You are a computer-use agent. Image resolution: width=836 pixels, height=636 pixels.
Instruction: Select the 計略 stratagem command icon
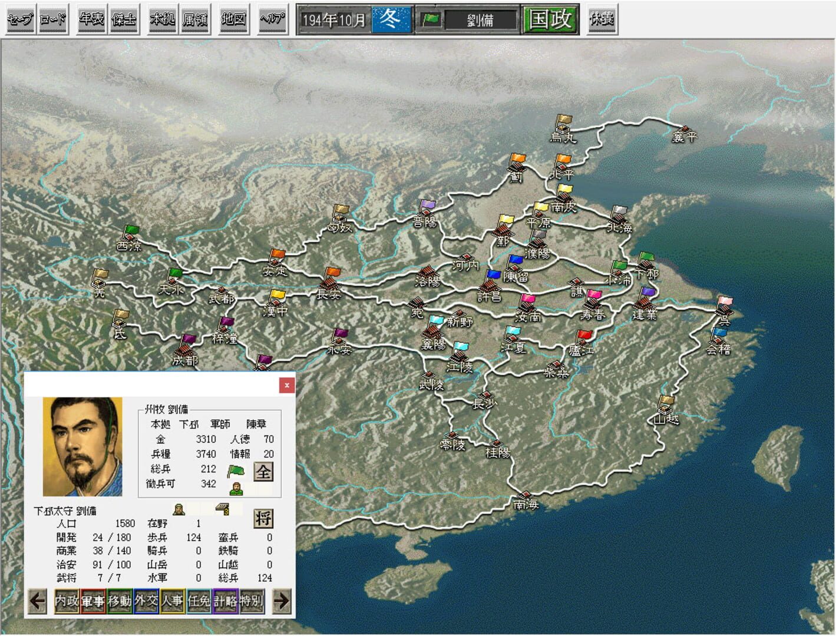click(224, 602)
